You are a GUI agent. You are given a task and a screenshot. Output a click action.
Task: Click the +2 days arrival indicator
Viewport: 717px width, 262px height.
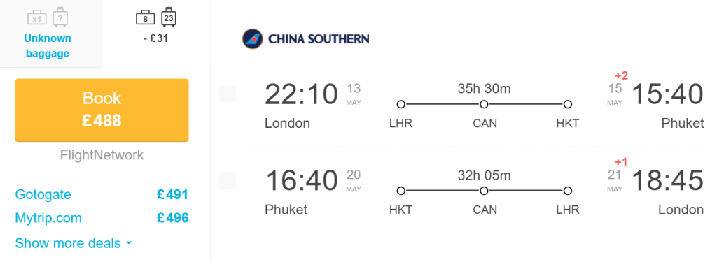621,75
